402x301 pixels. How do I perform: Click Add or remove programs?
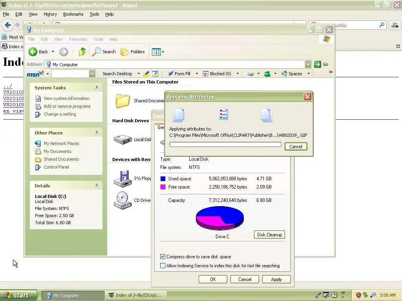tap(67, 106)
